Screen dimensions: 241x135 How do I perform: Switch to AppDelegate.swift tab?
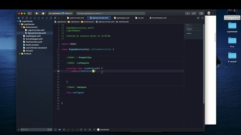coord(122,18)
